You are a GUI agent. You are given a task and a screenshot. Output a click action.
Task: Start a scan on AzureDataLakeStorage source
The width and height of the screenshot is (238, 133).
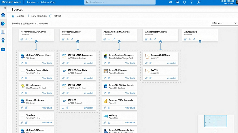[x=109, y=63]
